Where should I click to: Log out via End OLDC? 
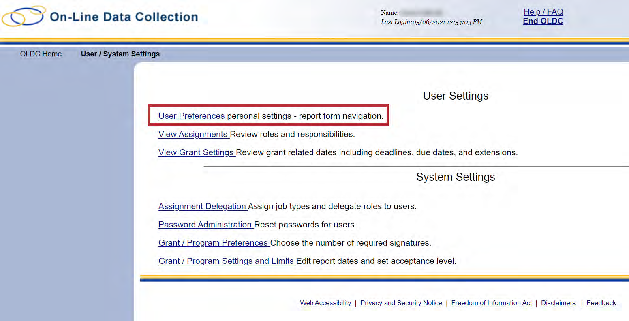coord(543,21)
